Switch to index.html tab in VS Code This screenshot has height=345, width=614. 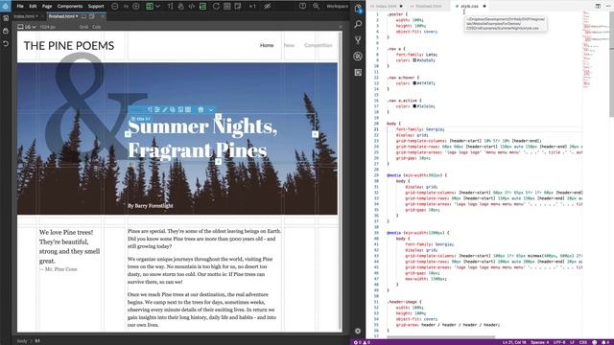pos(386,7)
